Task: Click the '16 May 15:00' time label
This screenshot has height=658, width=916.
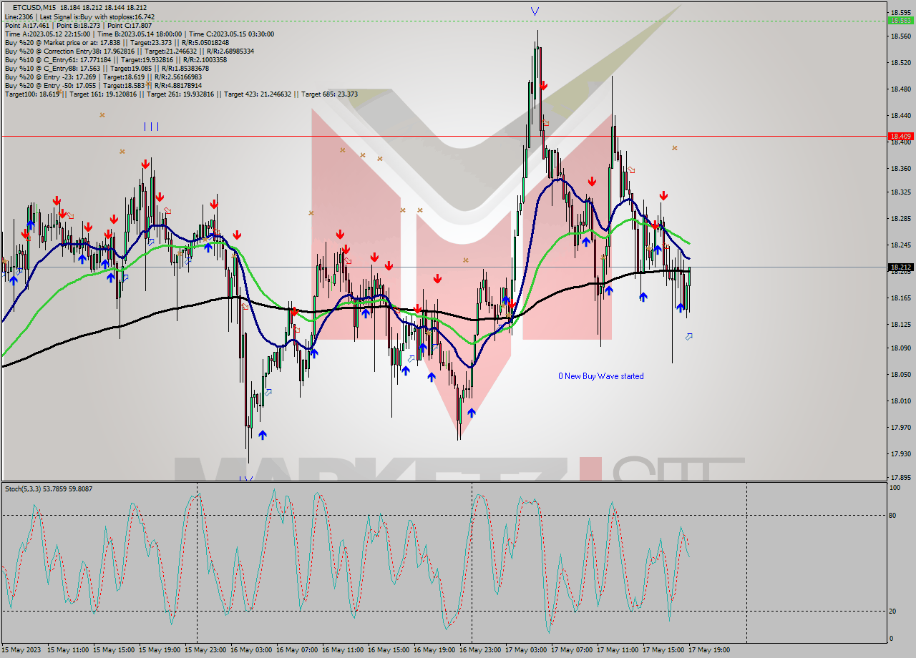Action: coord(389,650)
